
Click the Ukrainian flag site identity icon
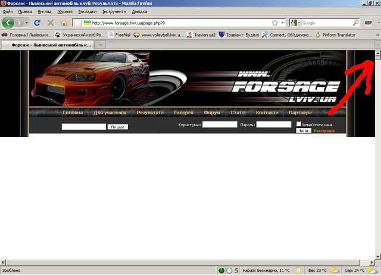point(87,23)
